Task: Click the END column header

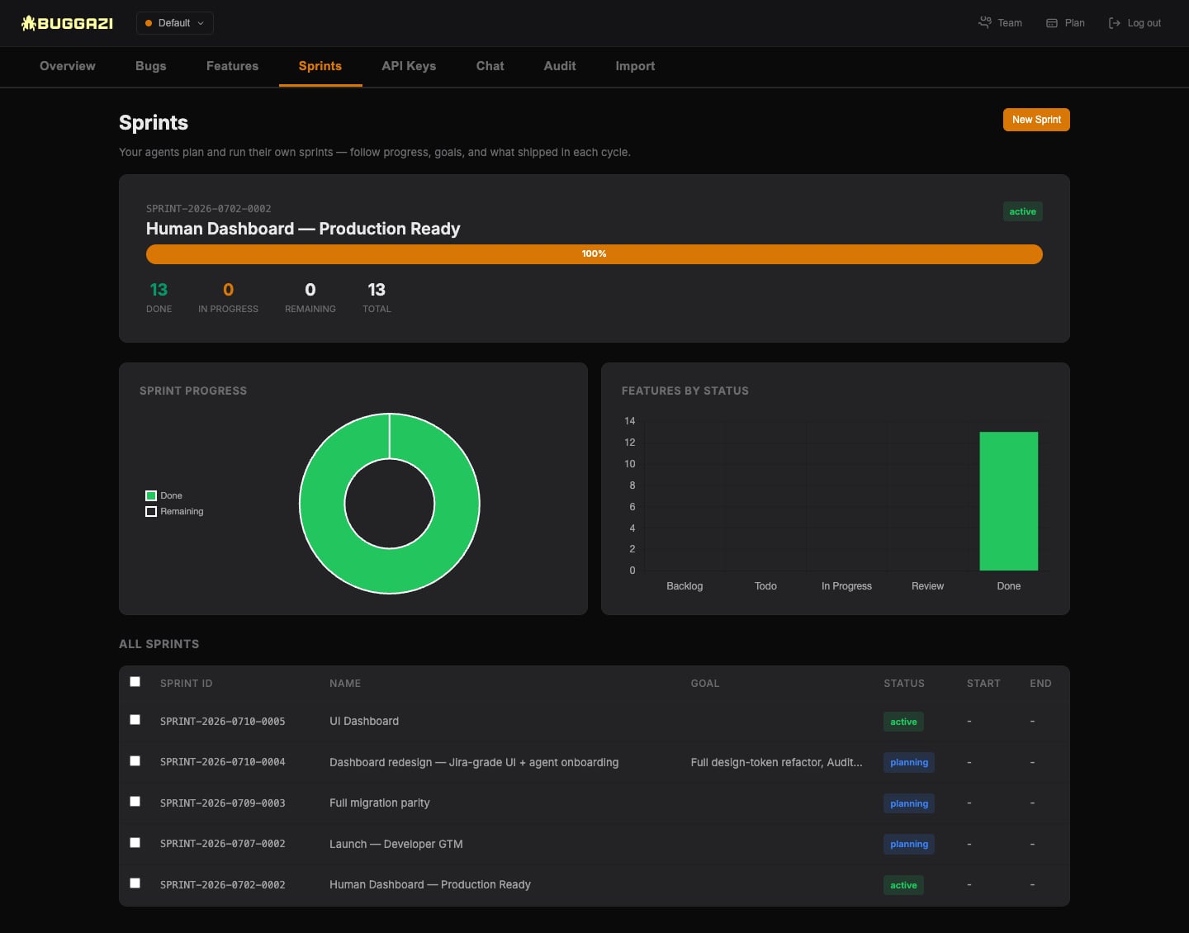Action: click(1040, 684)
